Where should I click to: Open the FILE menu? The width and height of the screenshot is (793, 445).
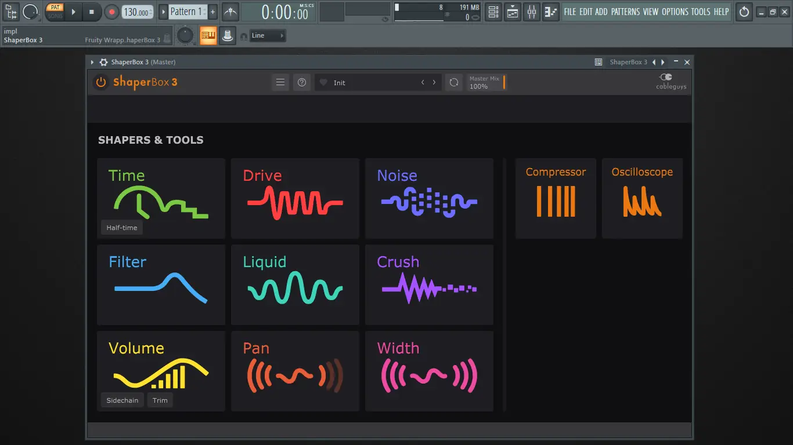point(570,12)
